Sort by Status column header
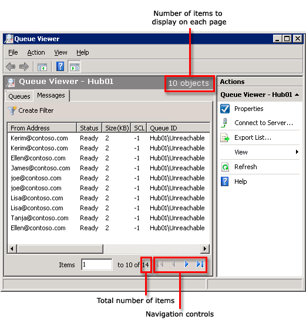 (89, 128)
